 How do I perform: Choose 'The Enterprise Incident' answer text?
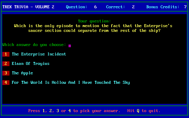[x=39, y=54]
